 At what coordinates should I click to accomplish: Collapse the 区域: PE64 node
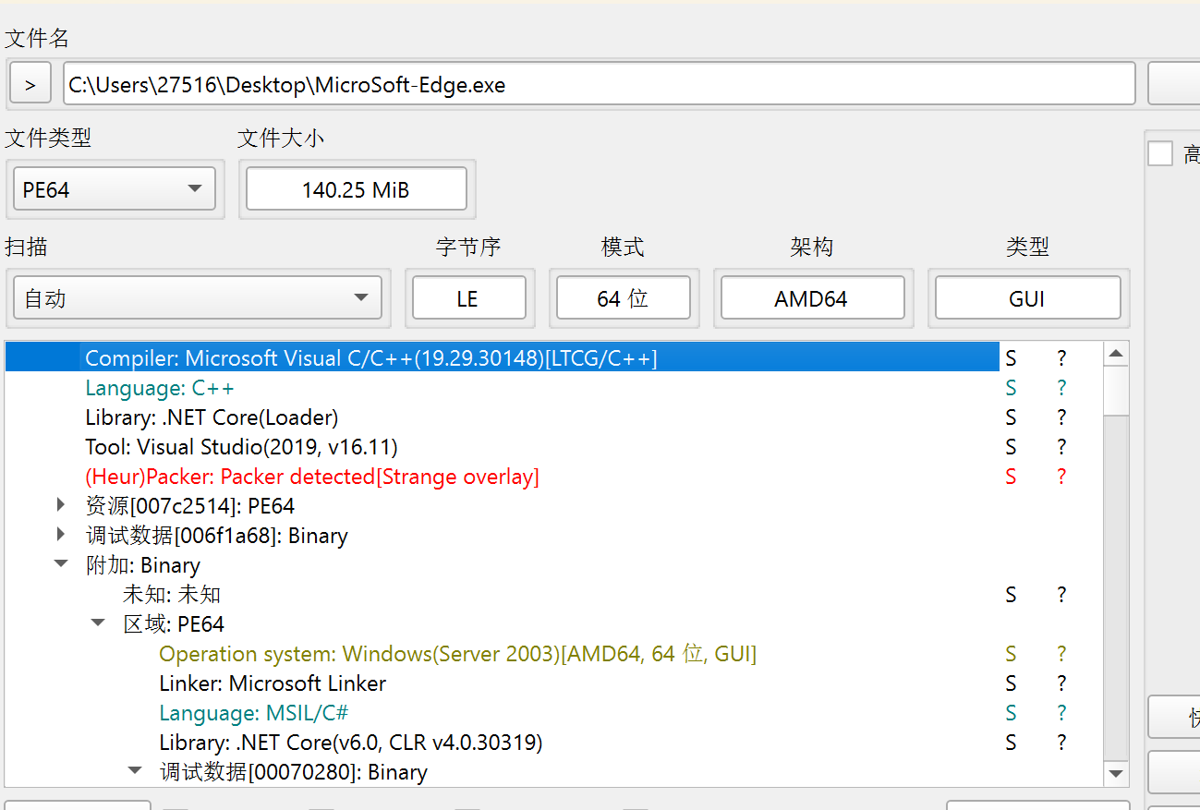tap(98, 623)
